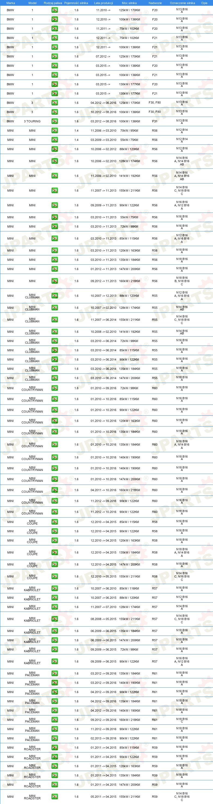Click the fuel icon in Kabriolet 08.2008 row
This screenshot has height=804, width=213.
coord(54,619)
